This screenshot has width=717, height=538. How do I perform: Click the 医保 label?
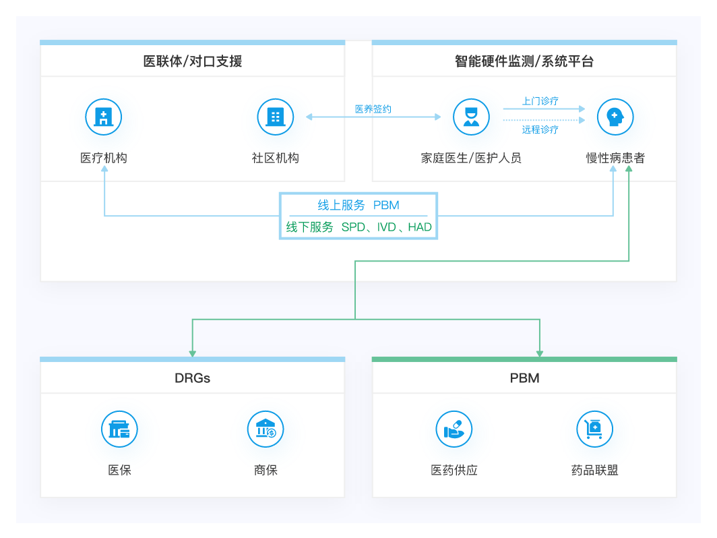[x=119, y=470]
